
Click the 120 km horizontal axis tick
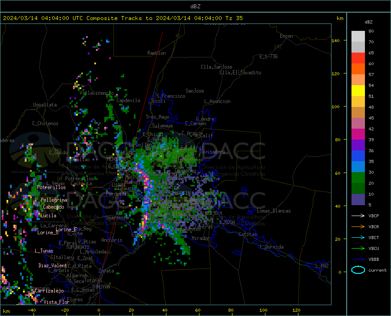point(296,310)
